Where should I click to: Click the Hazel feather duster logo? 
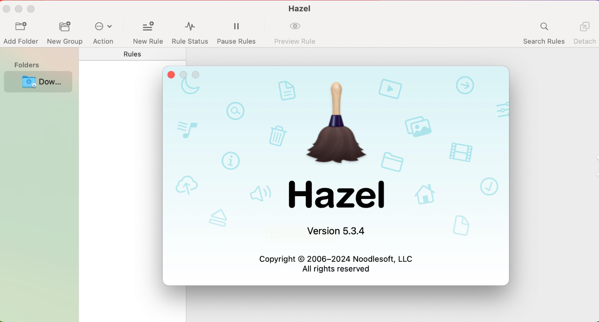coord(336,122)
